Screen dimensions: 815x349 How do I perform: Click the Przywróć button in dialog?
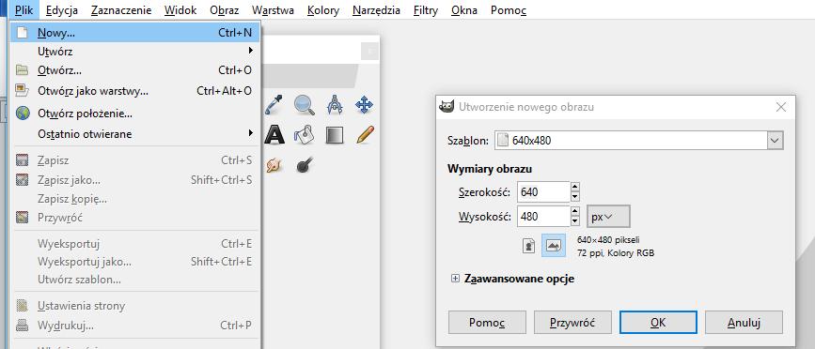572,323
